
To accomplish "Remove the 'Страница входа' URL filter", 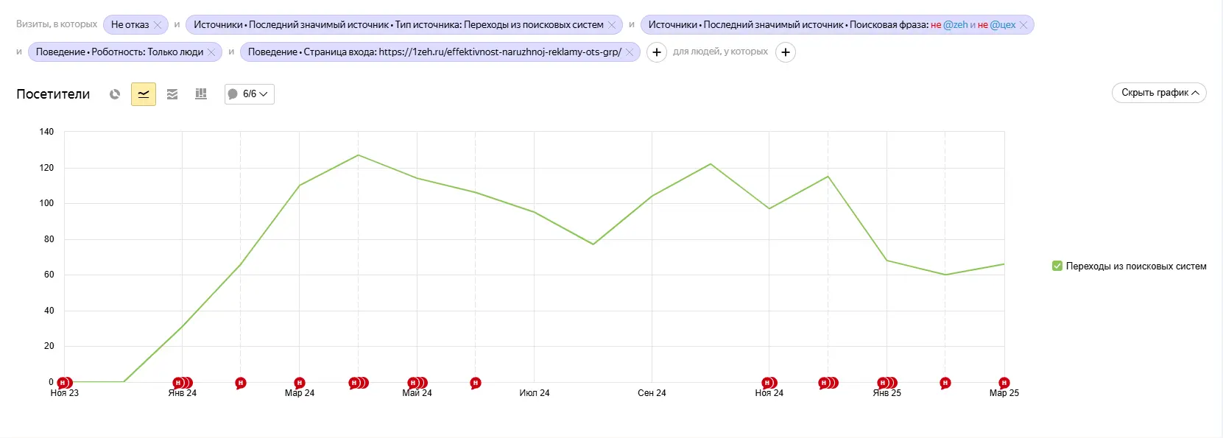I will (x=630, y=52).
